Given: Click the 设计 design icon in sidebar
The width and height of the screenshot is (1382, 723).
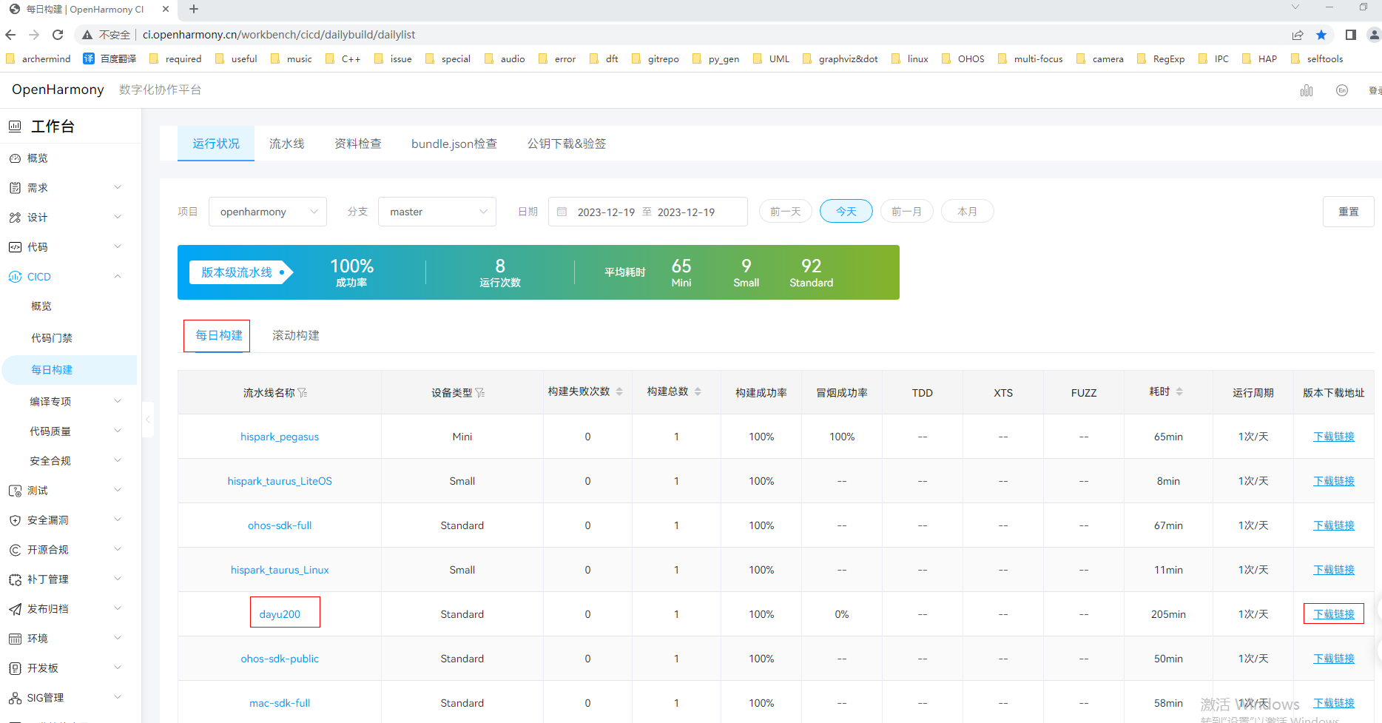Looking at the screenshot, I should click(15, 218).
